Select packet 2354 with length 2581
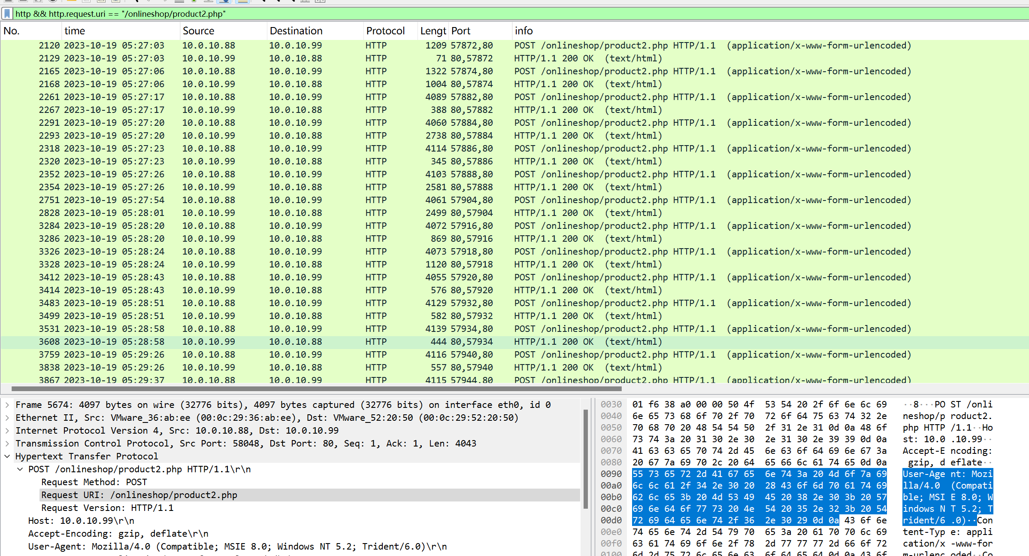The width and height of the screenshot is (1029, 556). (514, 187)
